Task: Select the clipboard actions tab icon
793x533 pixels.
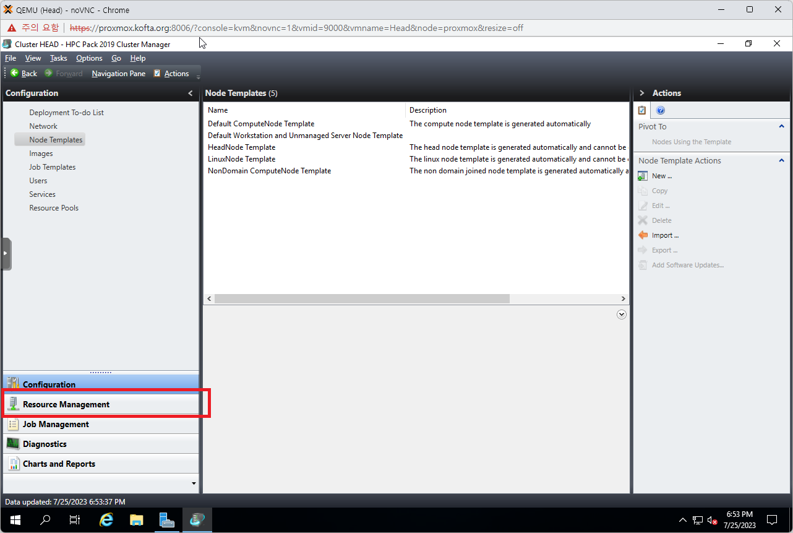Action: pos(642,111)
